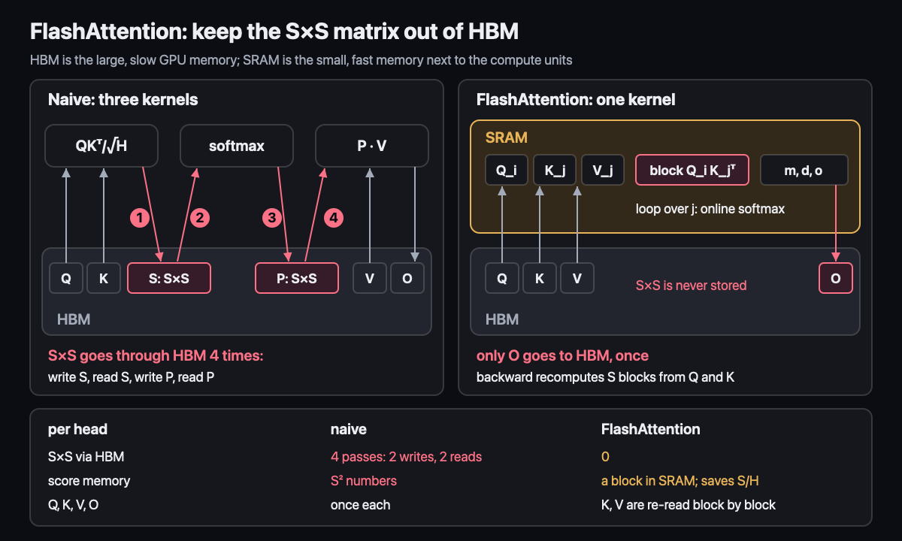Click the QKᵀ/√H kernel box
902x541 pixels.
click(101, 146)
